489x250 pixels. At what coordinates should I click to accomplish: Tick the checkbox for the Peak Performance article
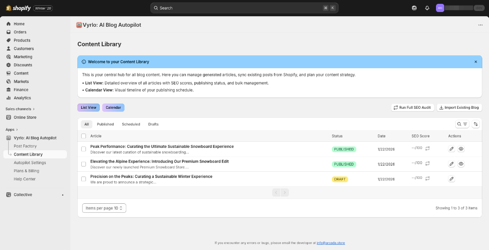84,149
